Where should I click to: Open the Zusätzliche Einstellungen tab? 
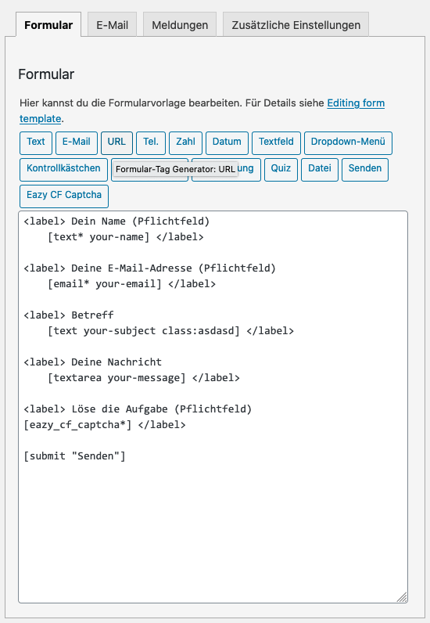point(296,24)
